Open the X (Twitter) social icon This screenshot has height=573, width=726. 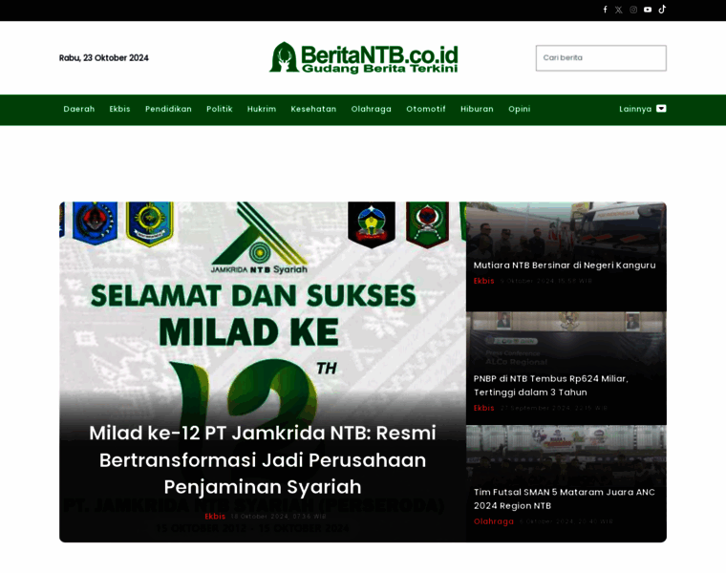click(619, 10)
